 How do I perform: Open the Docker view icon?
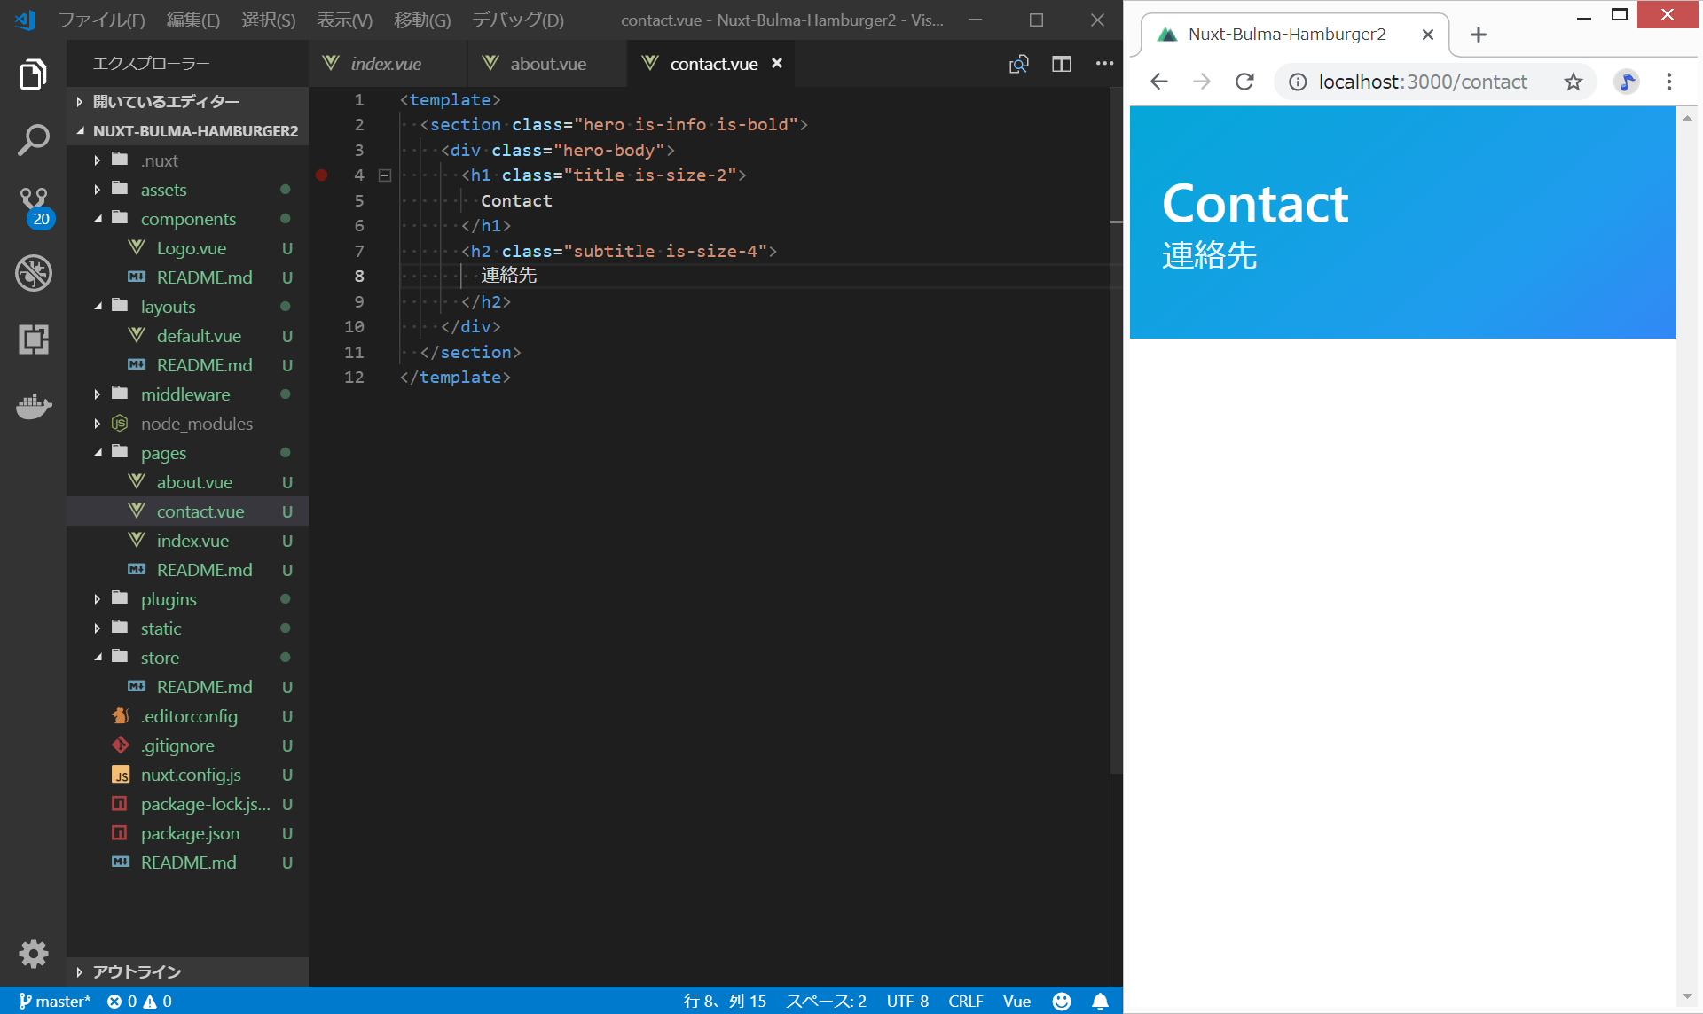point(33,406)
